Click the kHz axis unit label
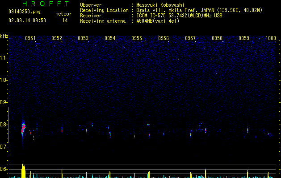Screen dimensions: 281x178 [x=4, y=36]
